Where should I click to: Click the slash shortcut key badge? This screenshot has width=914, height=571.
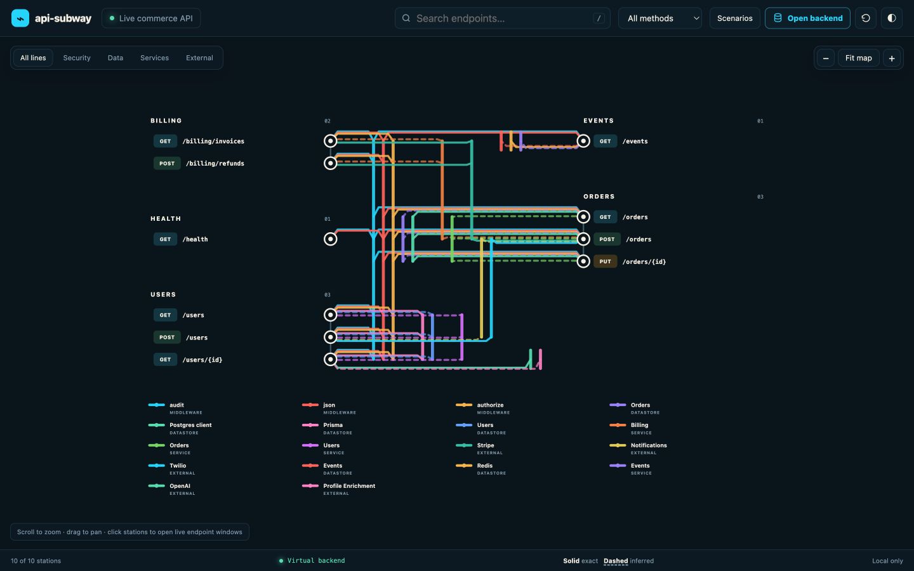tap(599, 18)
